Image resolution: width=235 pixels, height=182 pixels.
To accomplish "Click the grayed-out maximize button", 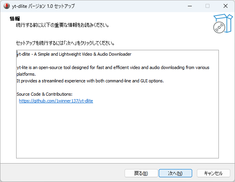I will coord(207,6).
